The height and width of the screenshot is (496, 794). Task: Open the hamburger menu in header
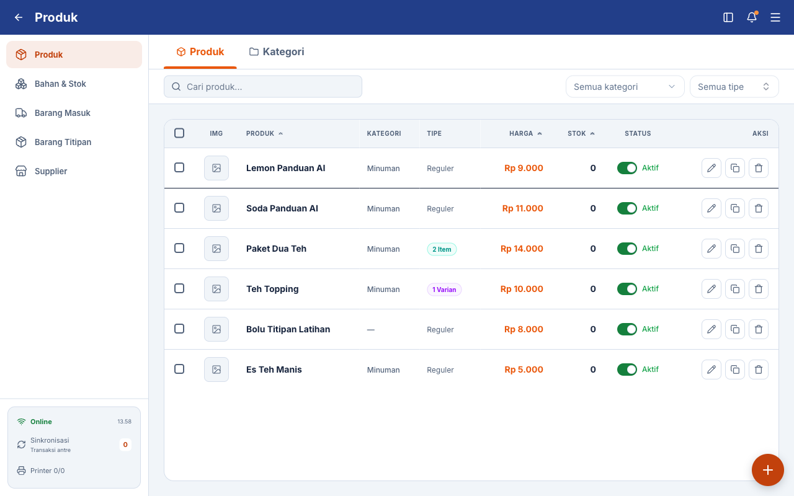(775, 17)
